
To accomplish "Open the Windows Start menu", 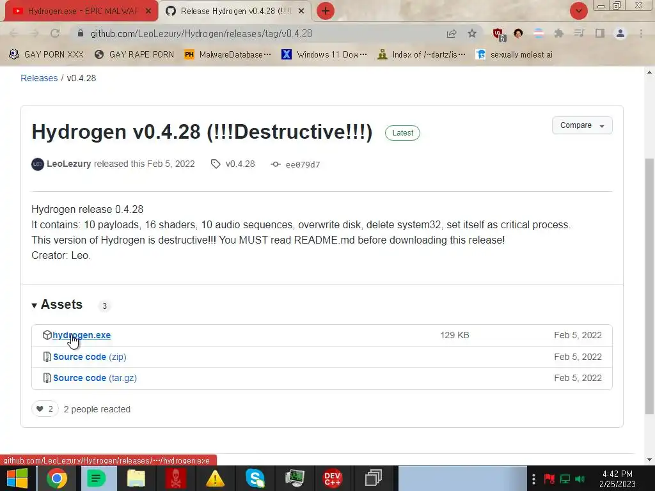I will [x=17, y=478].
